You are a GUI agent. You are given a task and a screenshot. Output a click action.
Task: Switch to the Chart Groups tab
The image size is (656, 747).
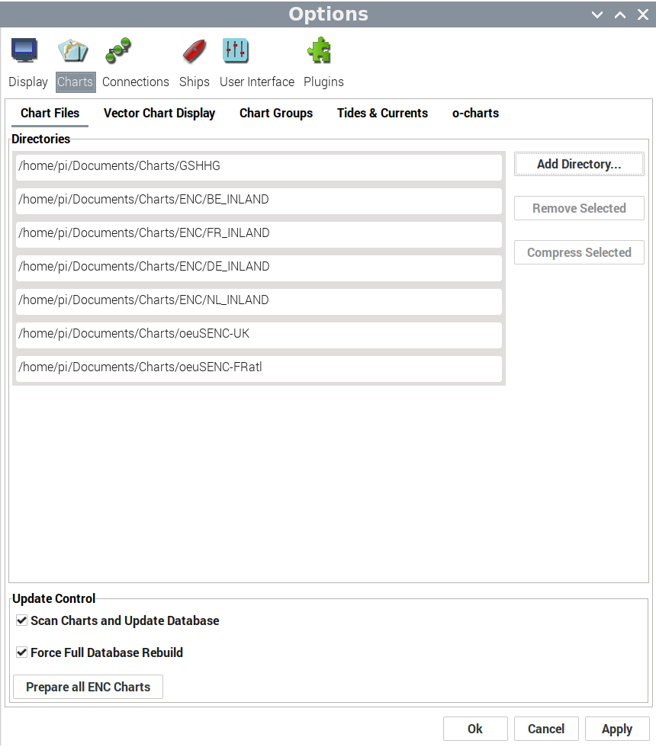(276, 113)
